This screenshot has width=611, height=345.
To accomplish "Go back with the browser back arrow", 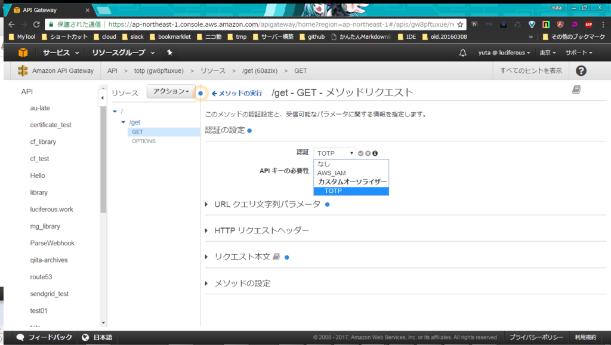I will (x=11, y=24).
